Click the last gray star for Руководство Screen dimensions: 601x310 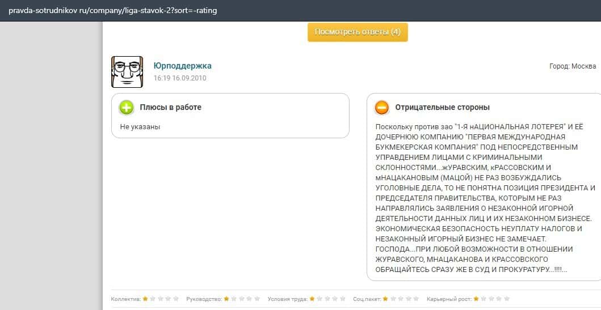click(x=258, y=298)
